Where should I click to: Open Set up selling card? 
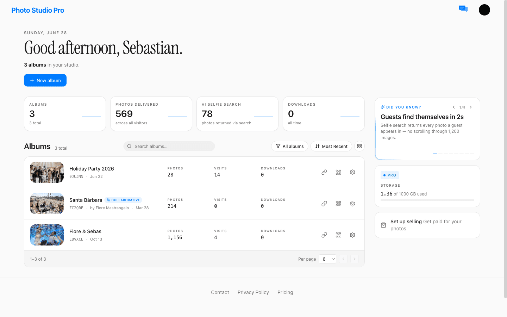(x=427, y=225)
